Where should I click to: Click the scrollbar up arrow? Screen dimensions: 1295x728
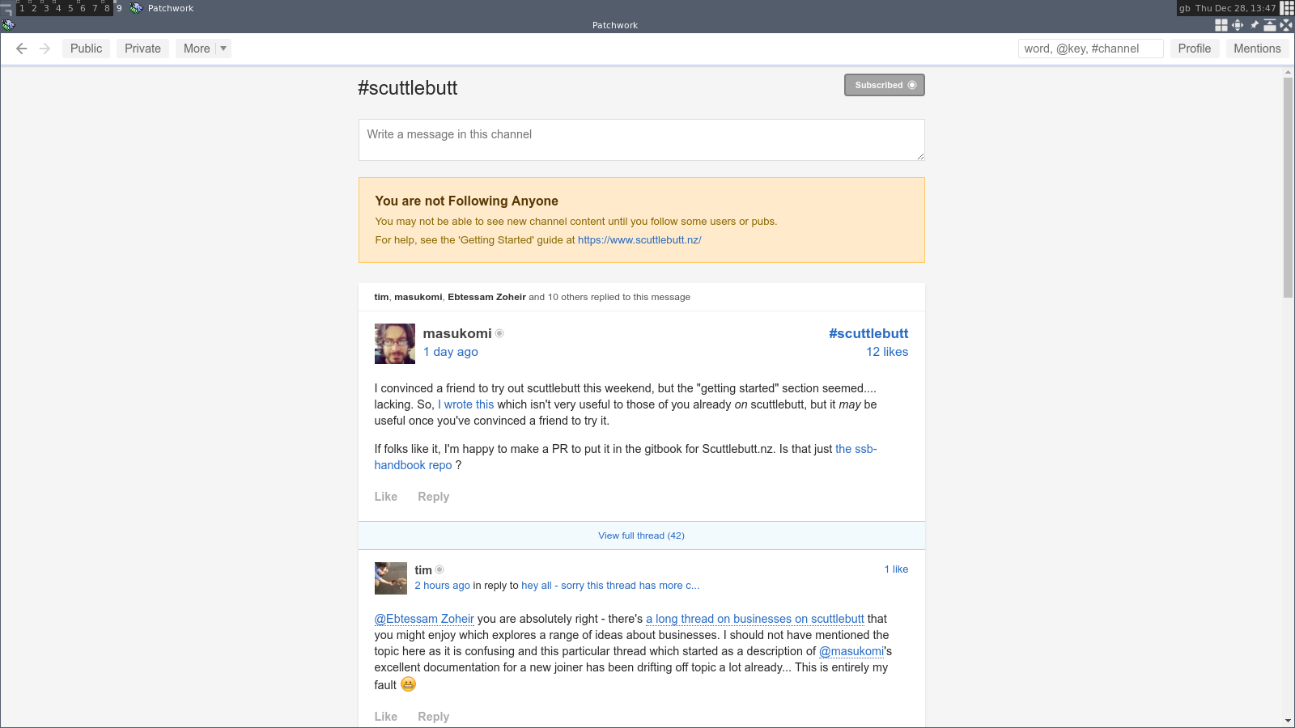coord(1288,72)
